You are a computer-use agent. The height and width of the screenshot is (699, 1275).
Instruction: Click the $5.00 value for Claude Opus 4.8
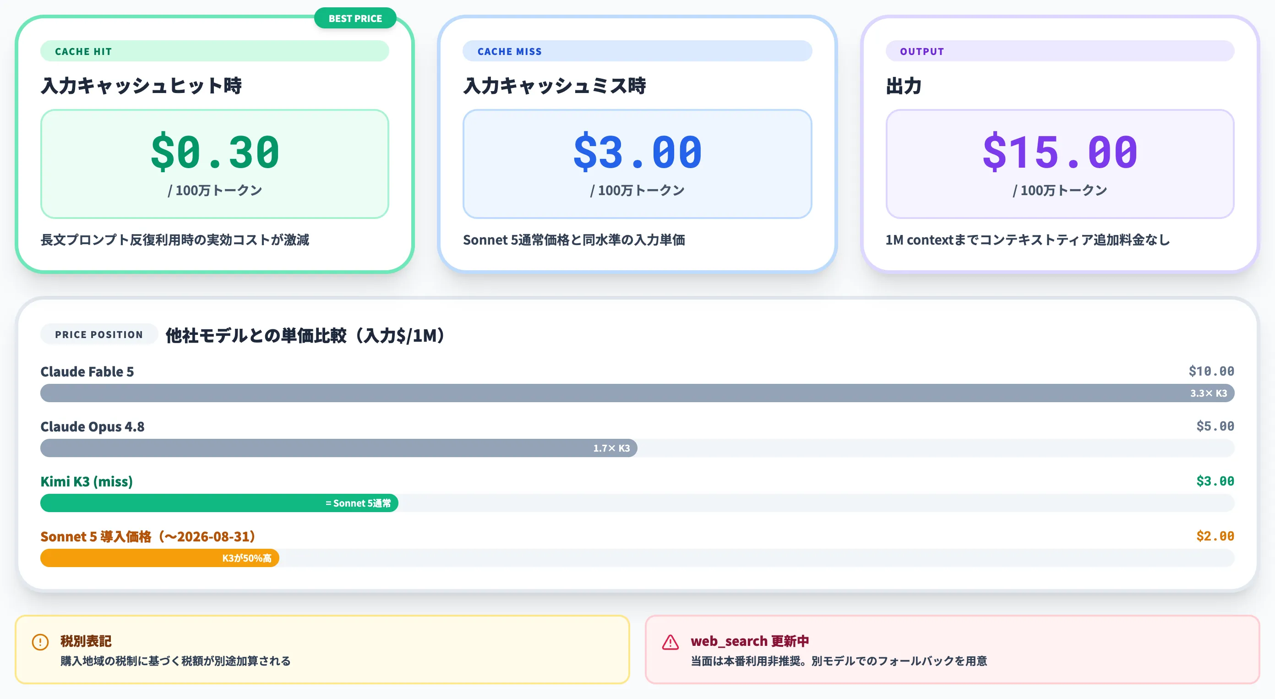[1215, 426]
